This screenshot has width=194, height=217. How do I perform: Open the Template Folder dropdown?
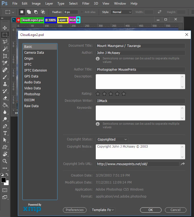coord(103,210)
